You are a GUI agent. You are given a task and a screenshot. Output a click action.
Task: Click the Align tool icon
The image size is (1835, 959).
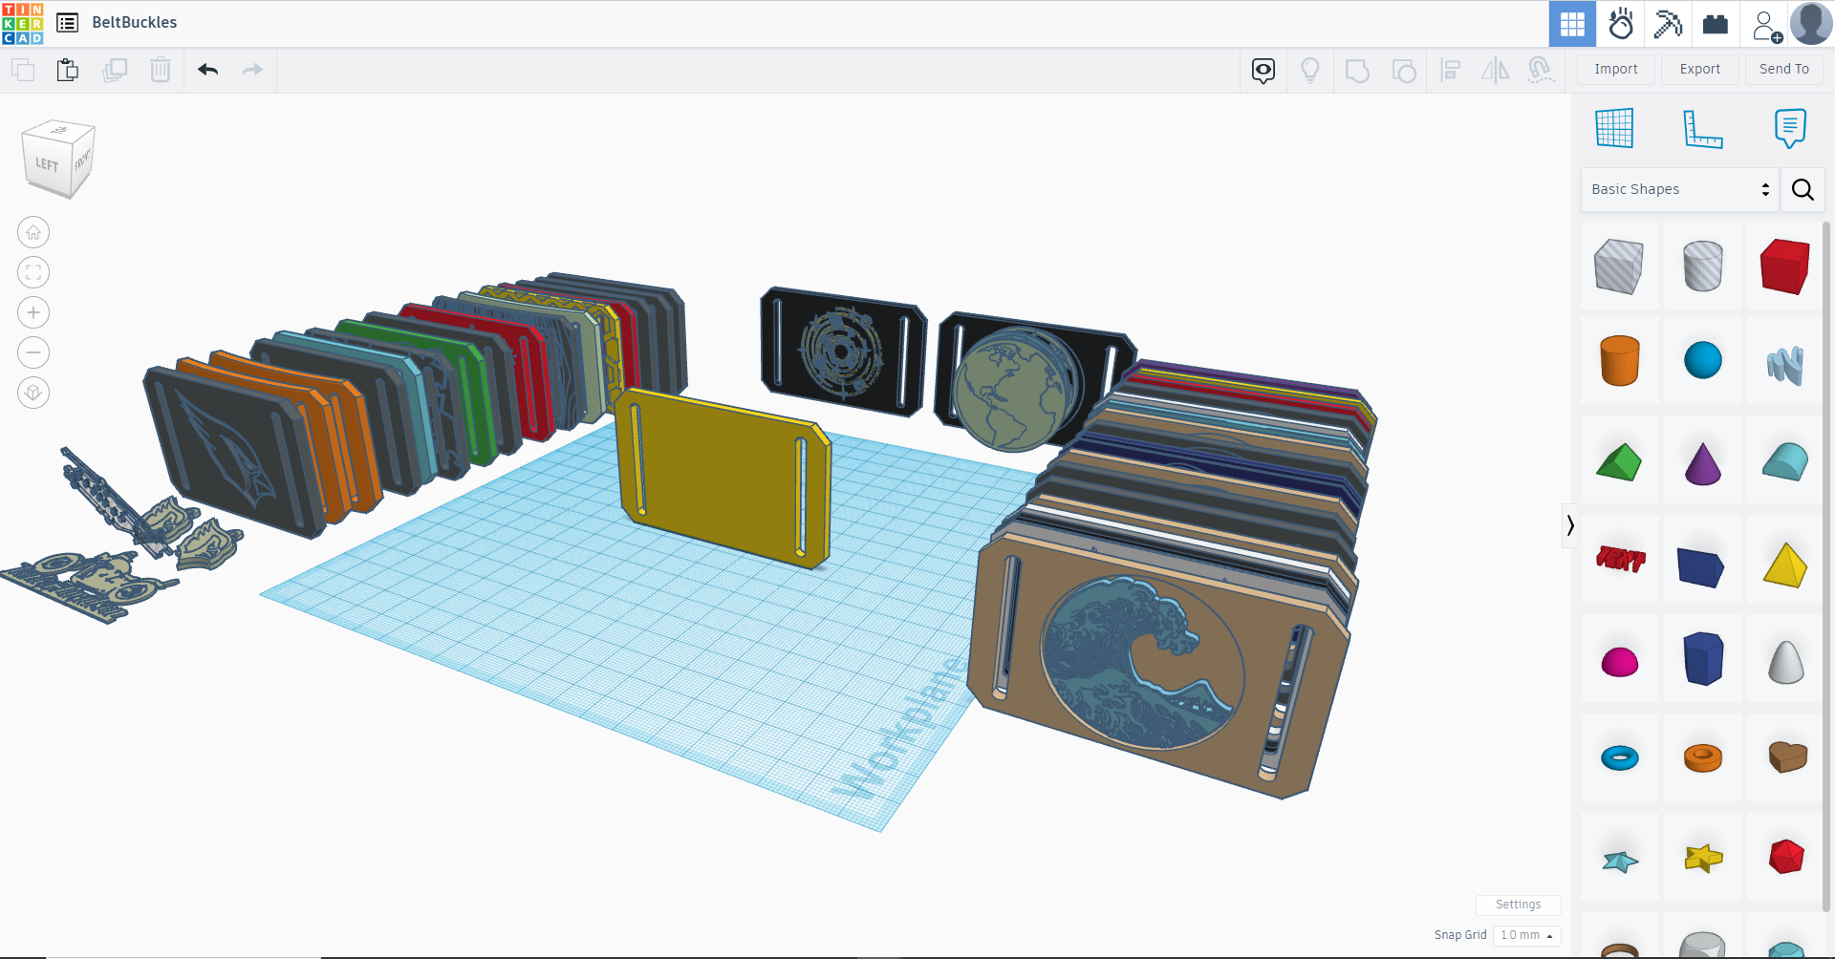pos(1451,70)
